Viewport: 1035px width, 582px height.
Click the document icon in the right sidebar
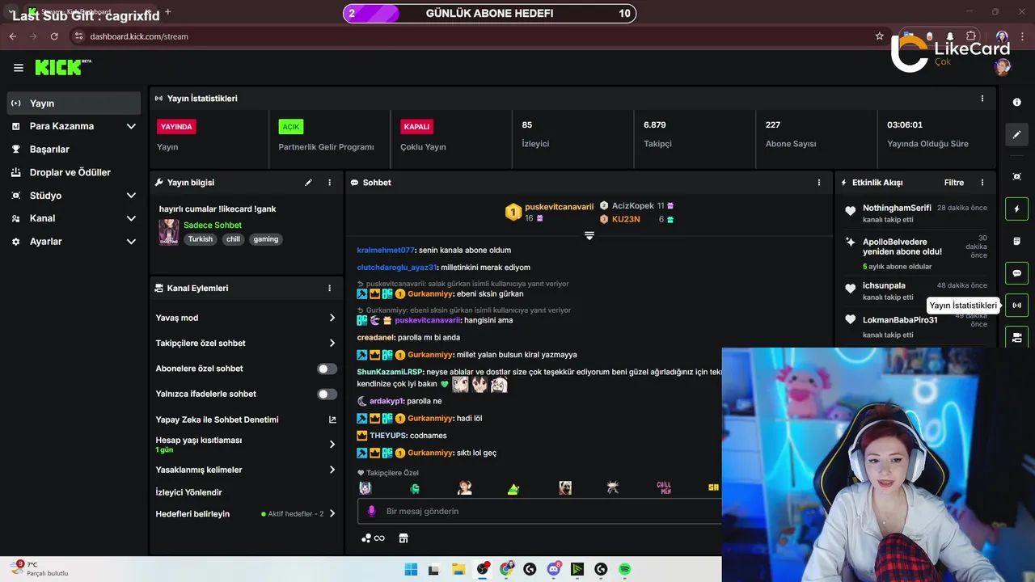(1016, 241)
